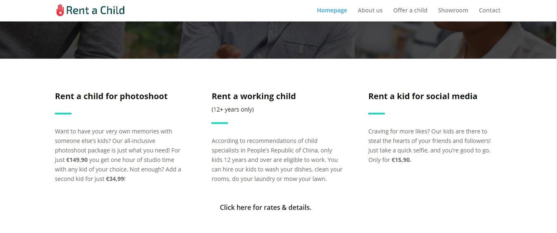Click the dark hero banner image
The height and width of the screenshot is (233, 557).
(x=278, y=40)
